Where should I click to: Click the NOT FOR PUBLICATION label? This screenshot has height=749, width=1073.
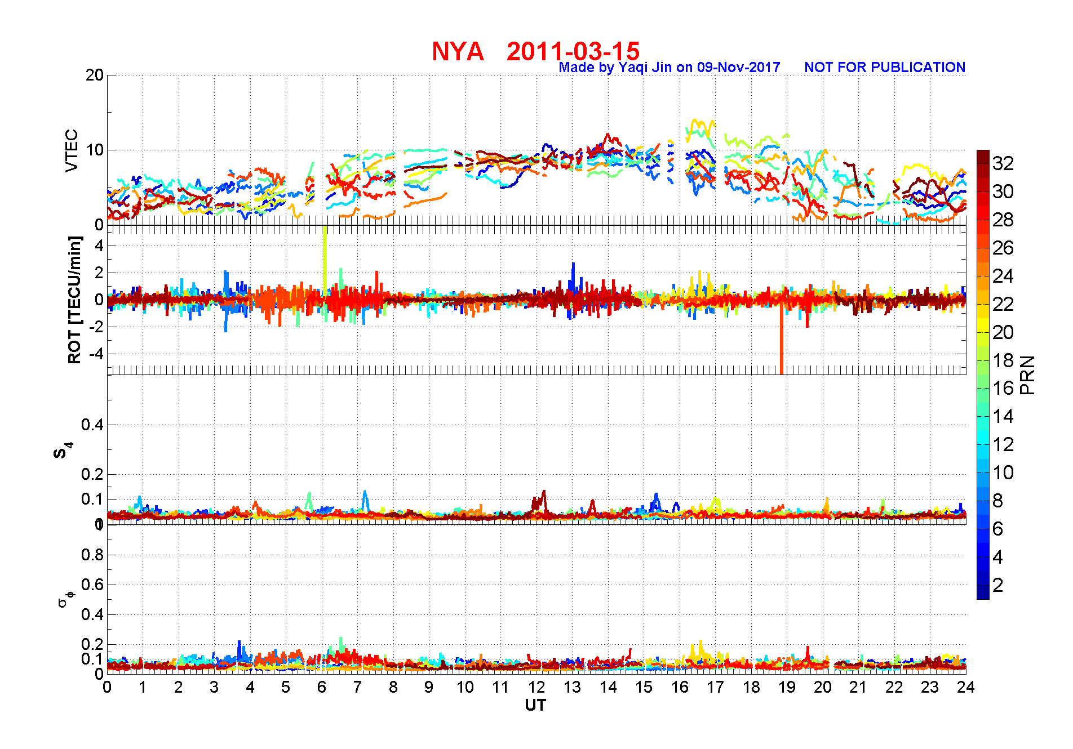(x=885, y=67)
